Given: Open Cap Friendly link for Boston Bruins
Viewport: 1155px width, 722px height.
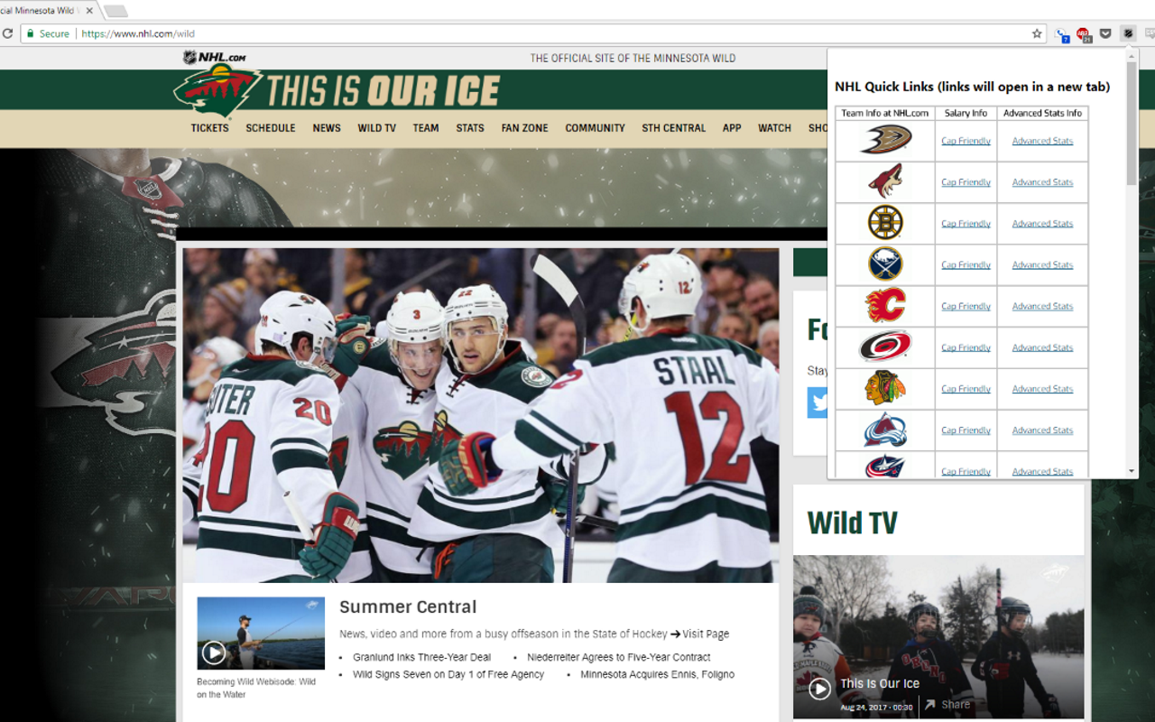Looking at the screenshot, I should tap(966, 224).
